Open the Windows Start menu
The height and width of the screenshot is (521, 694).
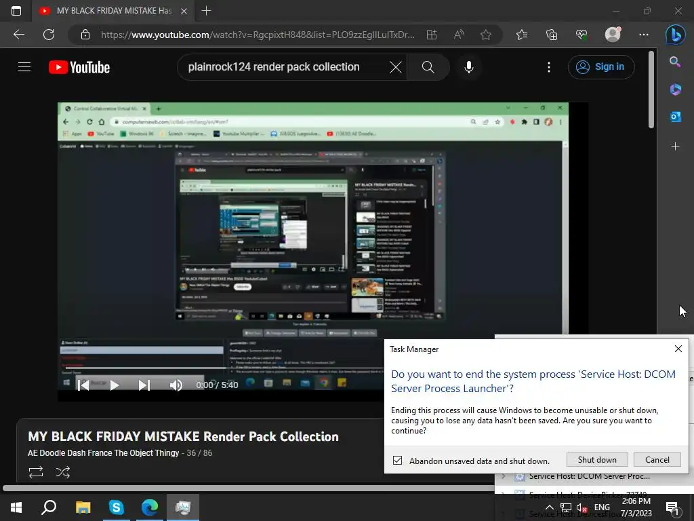point(16,507)
